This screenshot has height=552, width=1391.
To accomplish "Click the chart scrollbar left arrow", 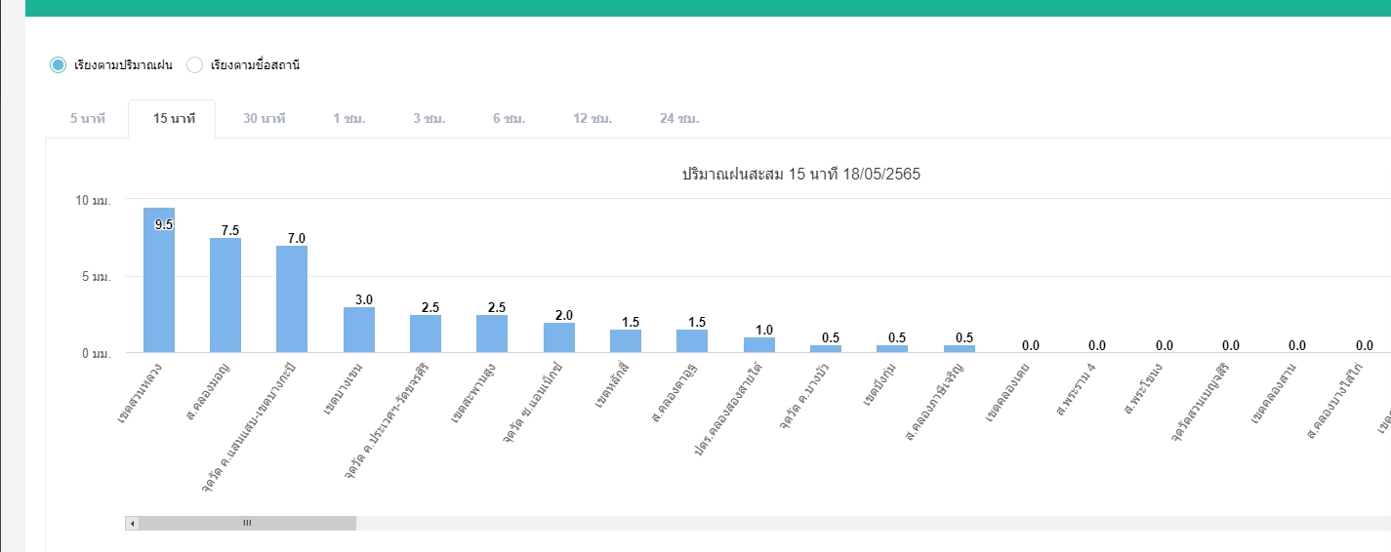I will point(132,524).
